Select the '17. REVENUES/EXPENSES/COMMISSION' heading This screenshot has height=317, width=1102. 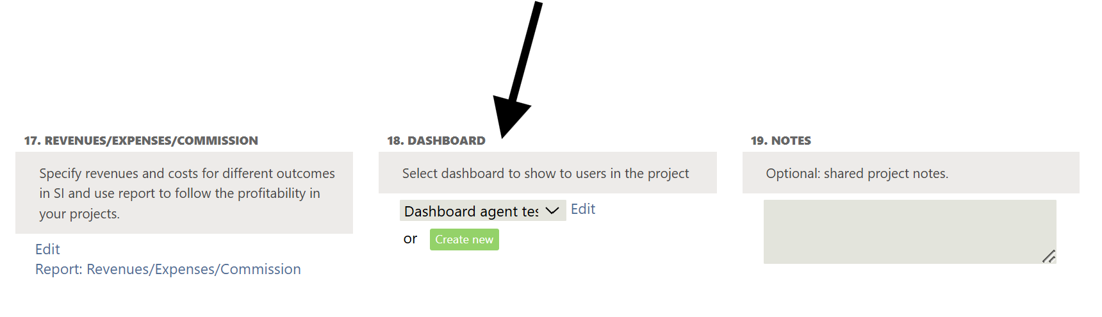tap(141, 140)
